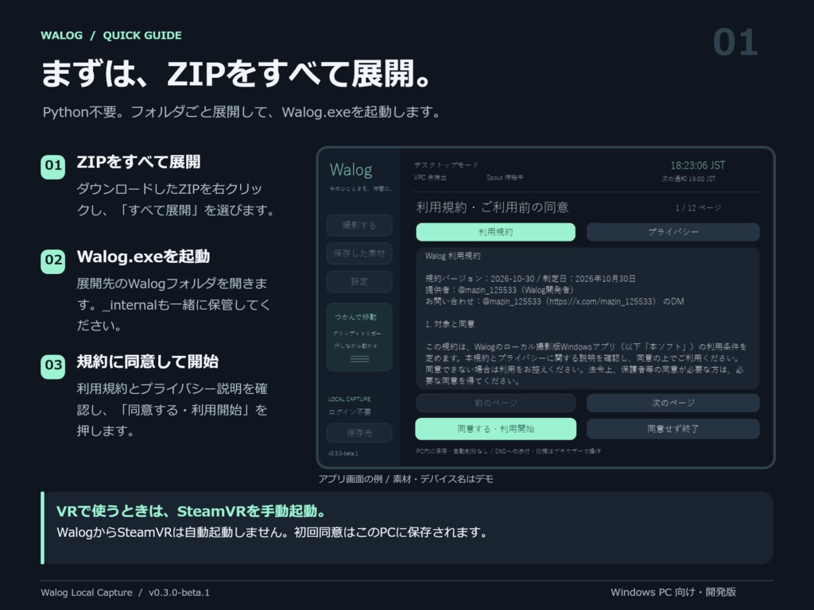
Task: Click the 1 / 12 ページ indicator
Action: click(x=698, y=208)
